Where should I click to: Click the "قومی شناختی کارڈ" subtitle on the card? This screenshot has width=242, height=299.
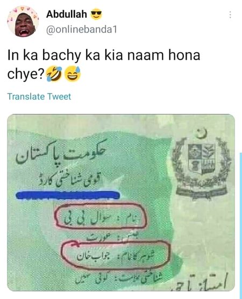click(70, 179)
